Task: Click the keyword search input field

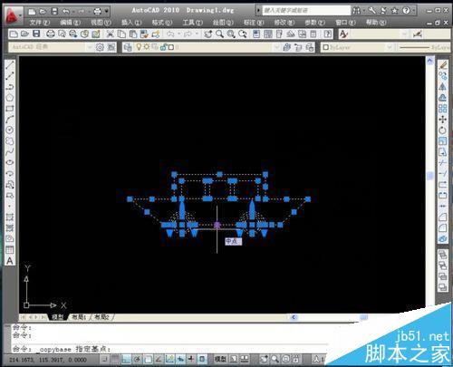Action: click(x=306, y=11)
